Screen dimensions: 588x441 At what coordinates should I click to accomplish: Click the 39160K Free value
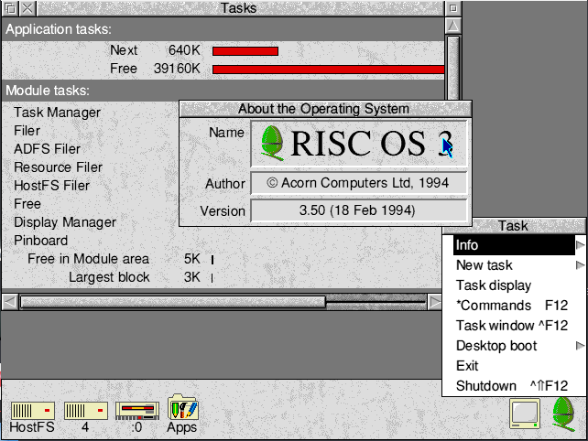point(177,69)
